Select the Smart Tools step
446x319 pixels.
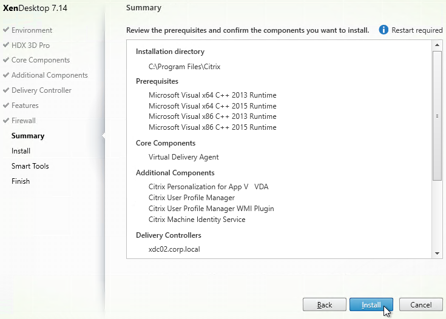[30, 166]
